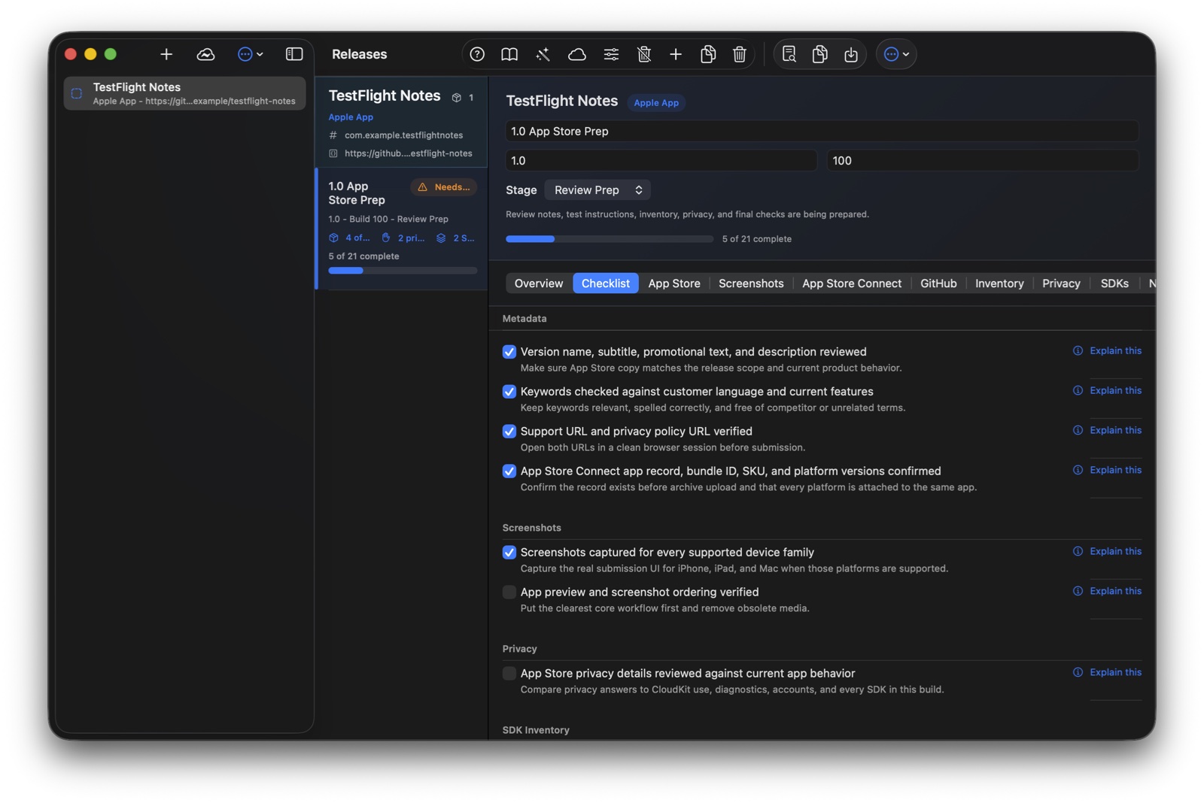
Task: Click the copy documents icon in right group
Action: 820,54
